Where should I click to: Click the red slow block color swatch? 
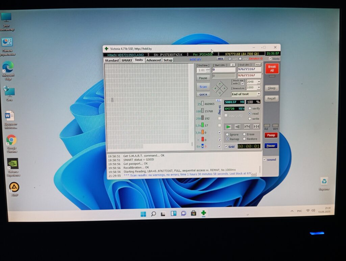click(x=203, y=139)
